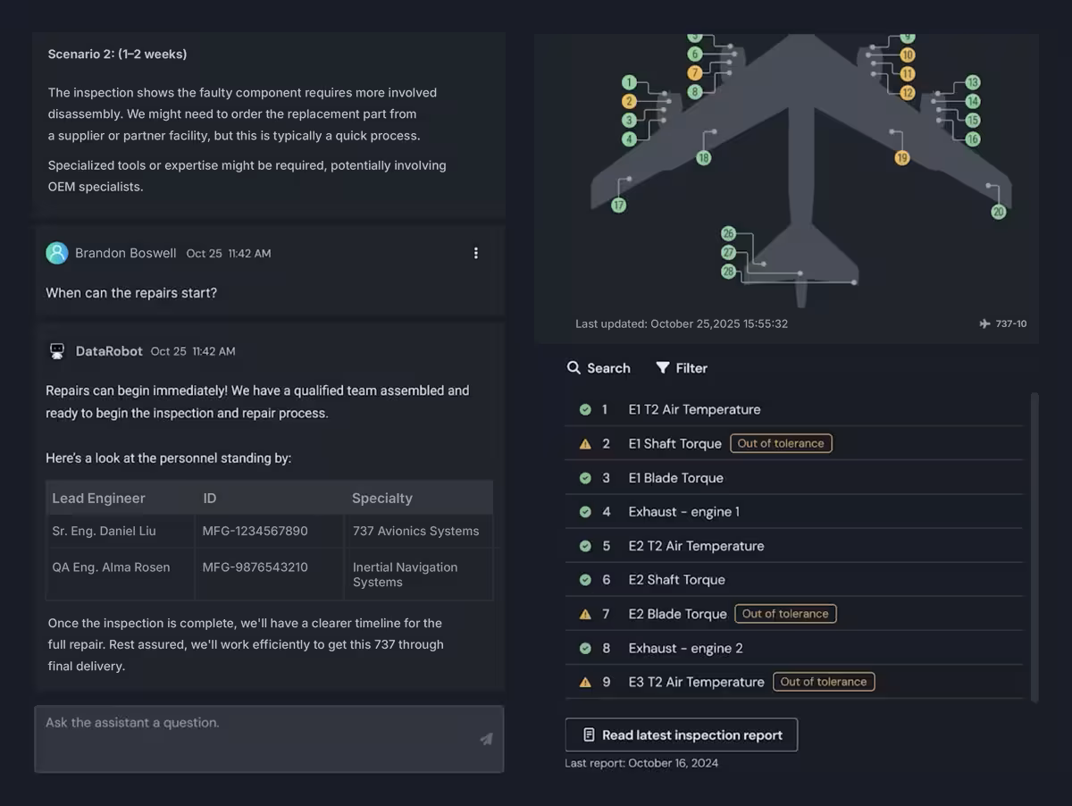This screenshot has width=1072, height=806.
Task: Click sensor marker 3 on the left engine
Action: point(629,120)
